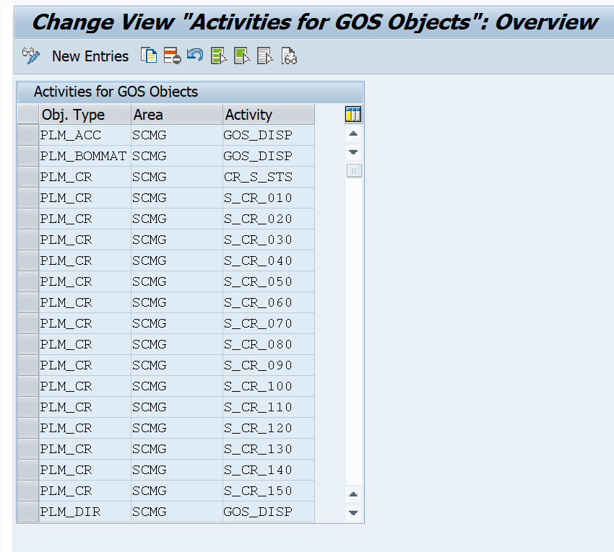The image size is (614, 552).
Task: Click bottom page-down arrow of scrollbar
Action: click(x=353, y=512)
